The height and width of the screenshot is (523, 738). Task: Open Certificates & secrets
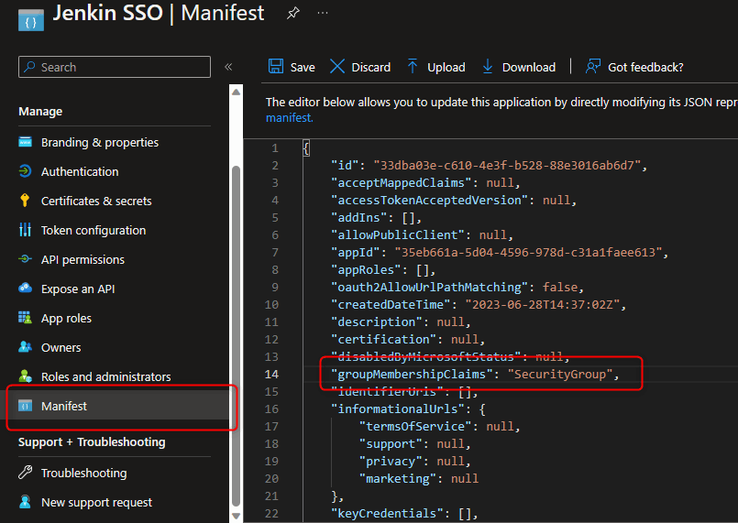pos(96,201)
